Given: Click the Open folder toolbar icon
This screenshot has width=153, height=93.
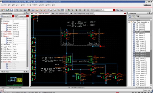Looking at the screenshot, I should (3, 10).
